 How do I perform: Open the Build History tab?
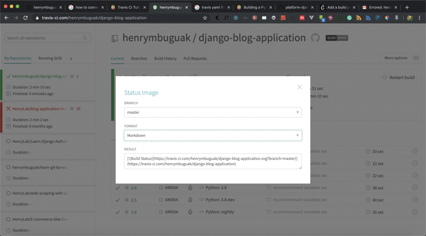165,58
